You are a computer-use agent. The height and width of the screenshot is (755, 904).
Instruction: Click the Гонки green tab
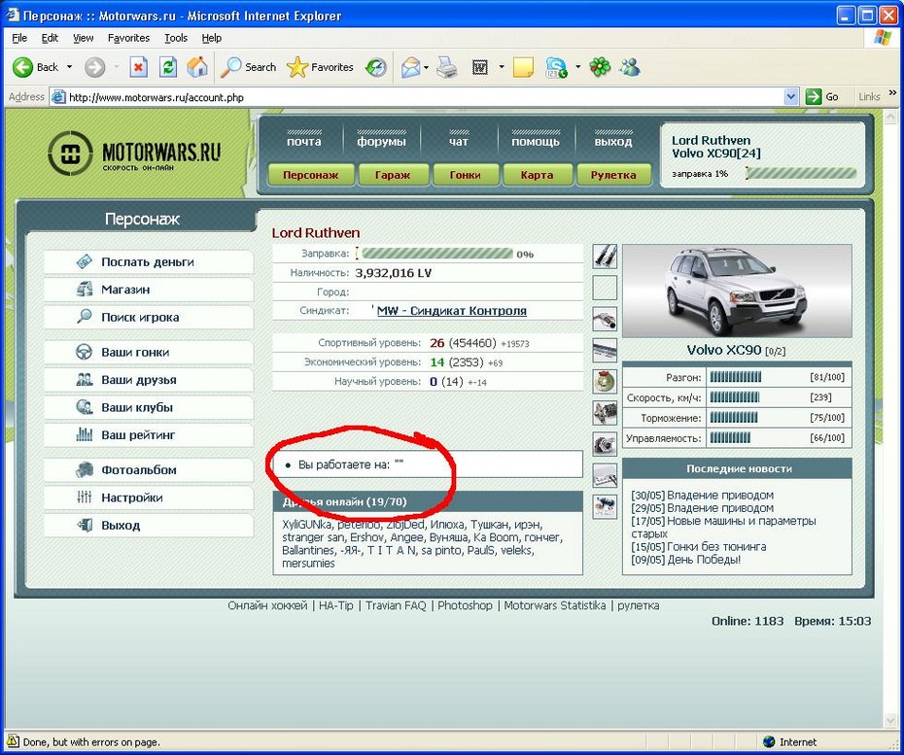[466, 175]
